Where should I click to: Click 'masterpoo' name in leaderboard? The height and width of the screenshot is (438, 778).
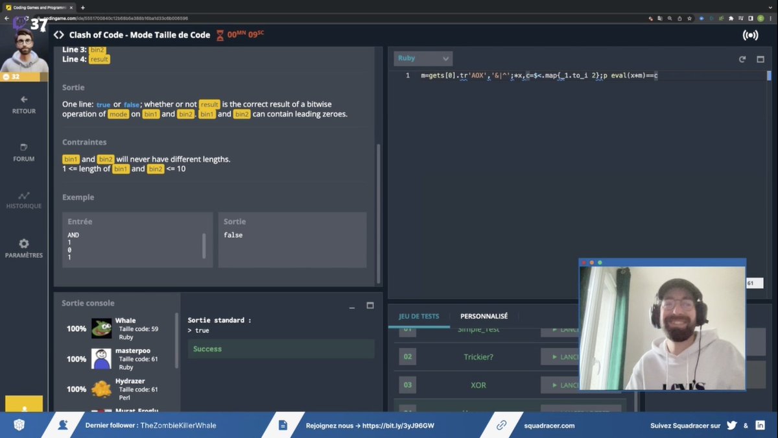133,351
